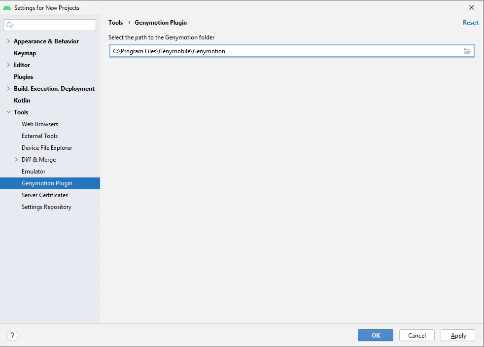Viewport: 484px width, 347px height.
Task: Click the Apply button
Action: point(458,336)
